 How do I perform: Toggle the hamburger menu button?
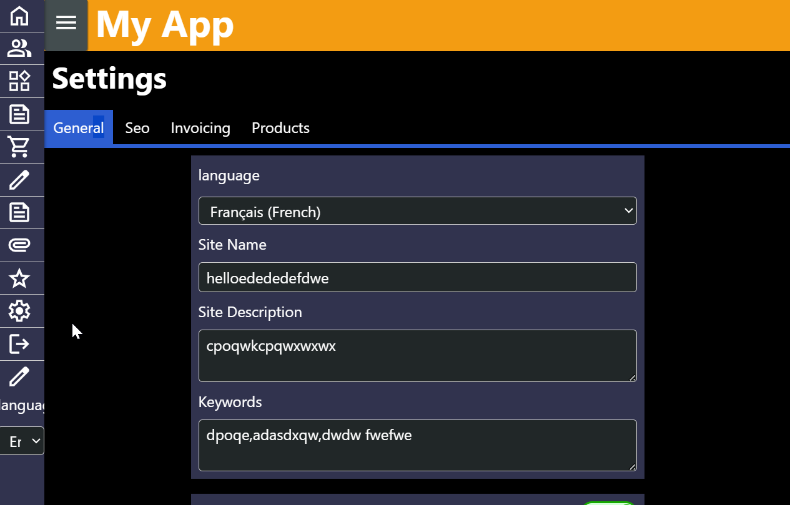[x=66, y=23]
